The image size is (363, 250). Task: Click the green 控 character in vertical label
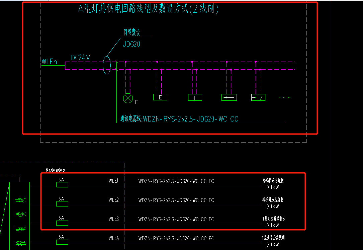pos(21,243)
